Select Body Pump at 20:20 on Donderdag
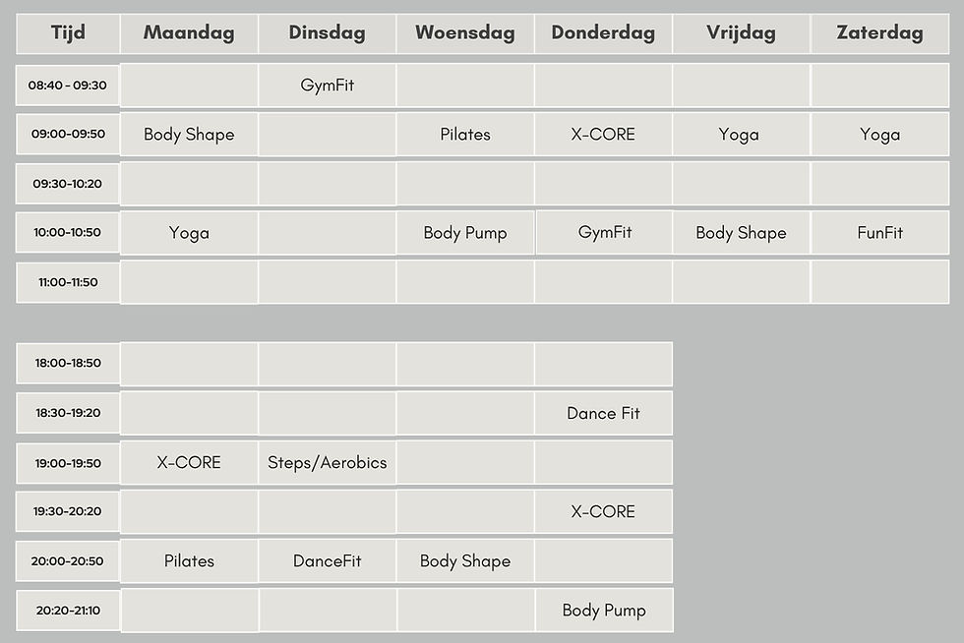The width and height of the screenshot is (964, 643). click(x=603, y=611)
